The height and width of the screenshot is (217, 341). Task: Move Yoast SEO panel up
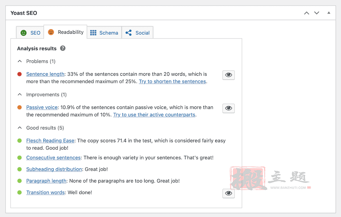[307, 13]
